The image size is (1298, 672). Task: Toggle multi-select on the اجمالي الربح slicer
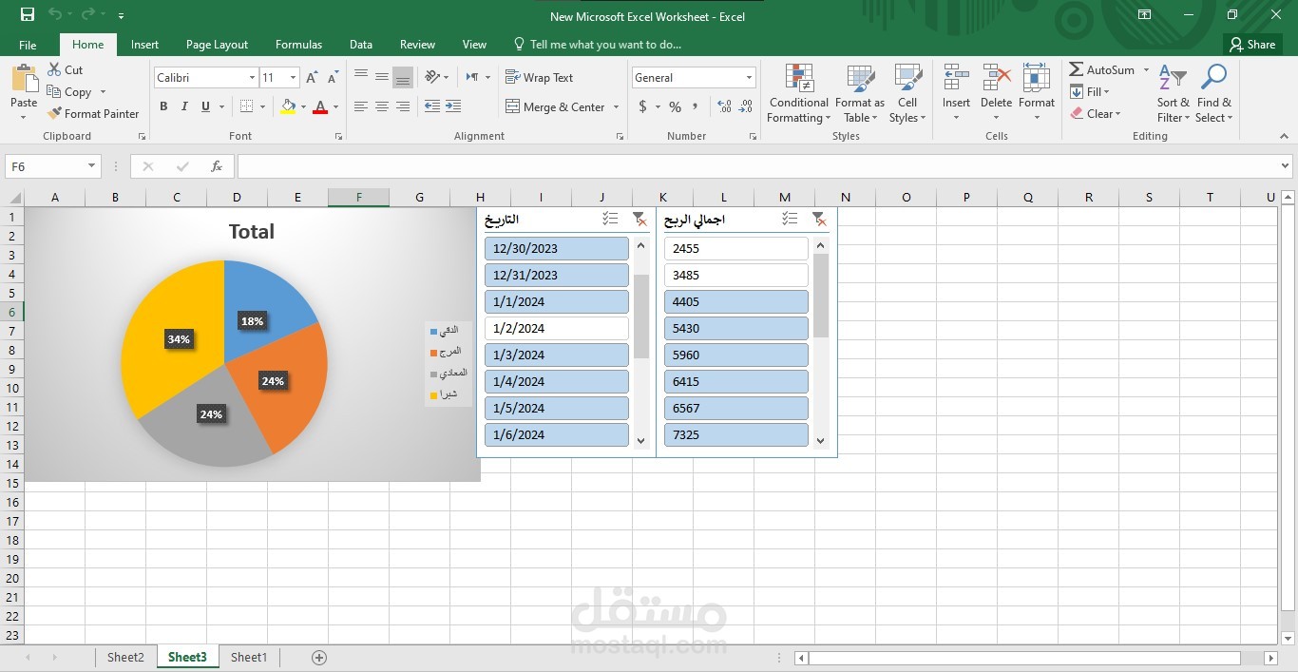pyautogui.click(x=790, y=219)
